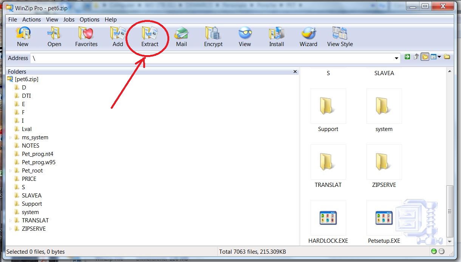Select the [pet6.zip] root node
This screenshot has width=461, height=262.
point(26,79)
